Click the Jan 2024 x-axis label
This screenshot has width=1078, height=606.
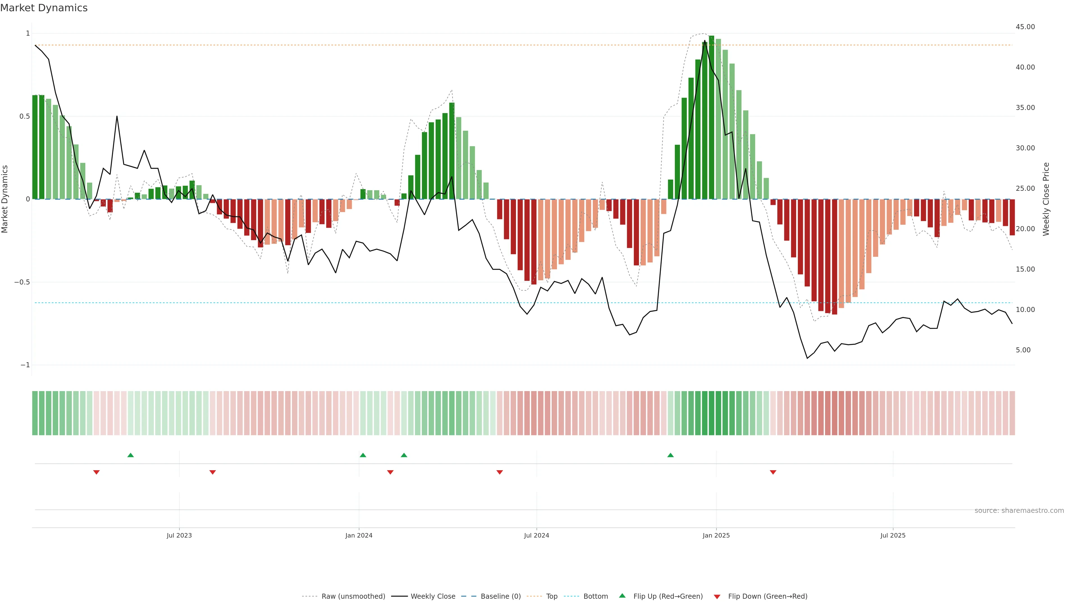(359, 535)
